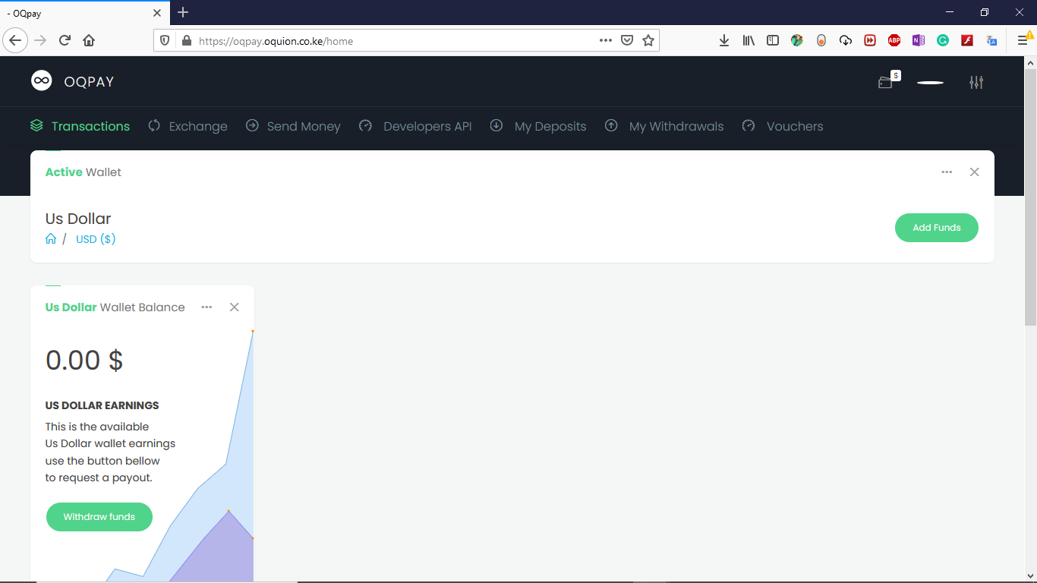
Task: Open My Deposits page
Action: click(x=538, y=126)
